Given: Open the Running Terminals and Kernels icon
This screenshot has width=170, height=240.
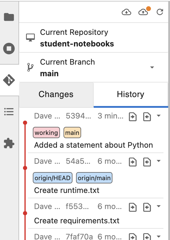Looking at the screenshot, I should click(9, 49).
